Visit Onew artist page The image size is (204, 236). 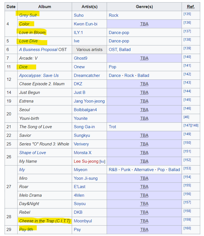pos(79,67)
